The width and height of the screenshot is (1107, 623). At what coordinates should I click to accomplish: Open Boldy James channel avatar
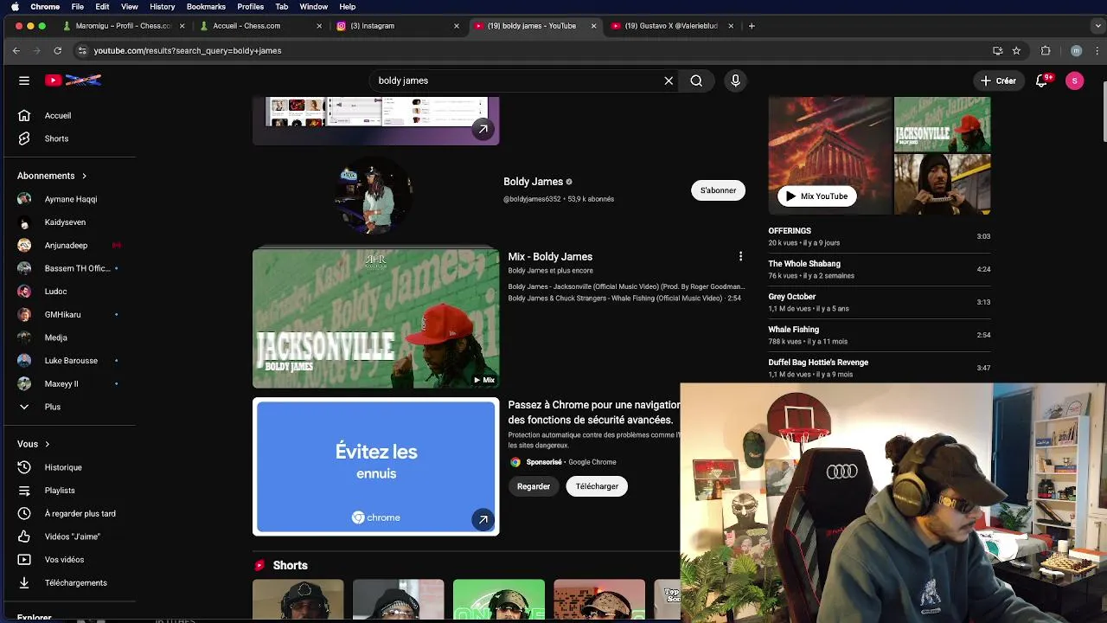(x=375, y=196)
